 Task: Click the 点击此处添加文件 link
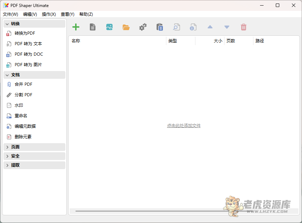[x=184, y=126]
